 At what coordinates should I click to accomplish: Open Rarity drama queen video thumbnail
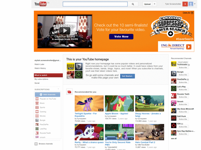point(89,132)
